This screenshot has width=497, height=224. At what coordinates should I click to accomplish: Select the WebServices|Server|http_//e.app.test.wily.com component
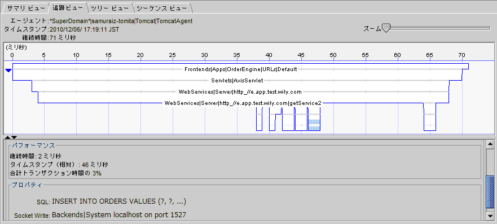coord(240,92)
